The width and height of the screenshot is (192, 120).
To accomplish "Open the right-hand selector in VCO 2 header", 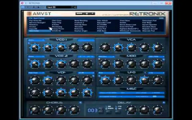I will pos(86,56).
